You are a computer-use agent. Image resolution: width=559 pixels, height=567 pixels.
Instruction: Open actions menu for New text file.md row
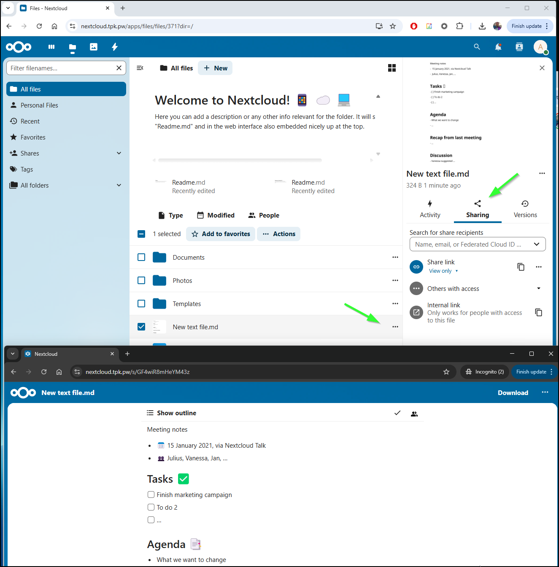coord(395,327)
